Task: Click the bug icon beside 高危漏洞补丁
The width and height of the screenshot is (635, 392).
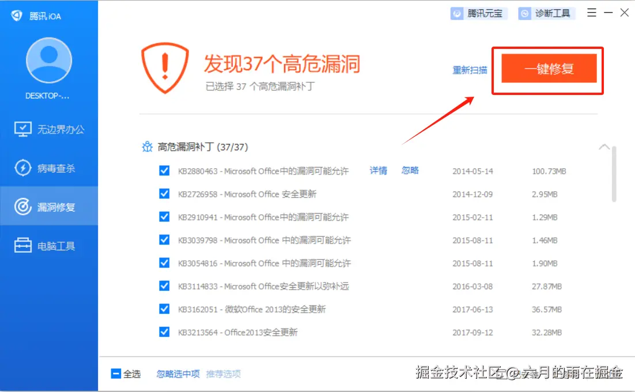Action: (147, 146)
